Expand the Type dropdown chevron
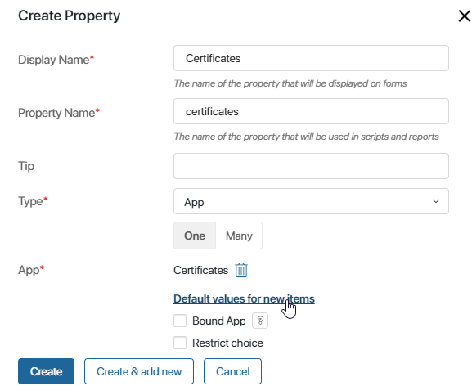The image size is (472, 386). [435, 201]
